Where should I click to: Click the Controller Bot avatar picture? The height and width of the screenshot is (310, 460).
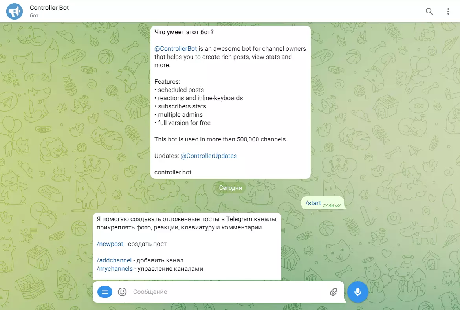pyautogui.click(x=15, y=11)
